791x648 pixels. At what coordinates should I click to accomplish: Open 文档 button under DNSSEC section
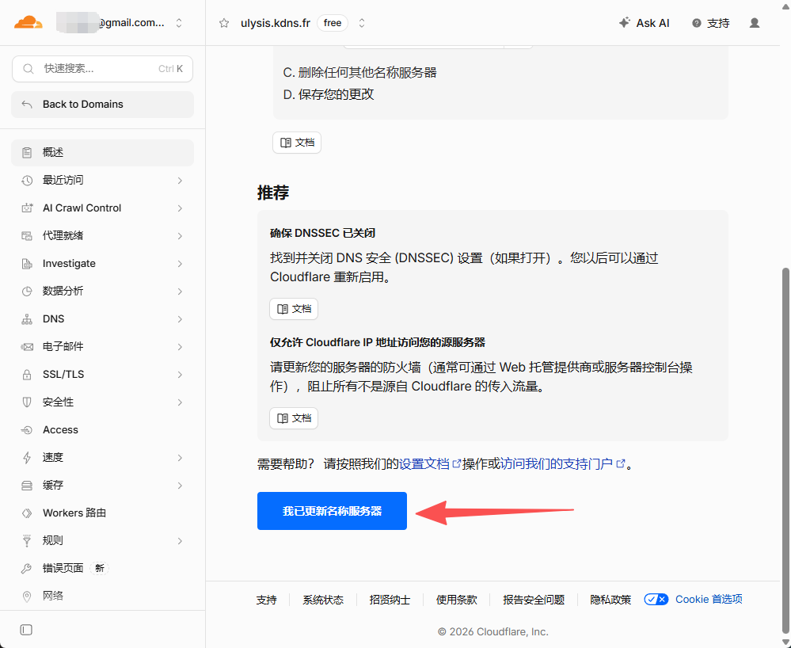pos(294,309)
